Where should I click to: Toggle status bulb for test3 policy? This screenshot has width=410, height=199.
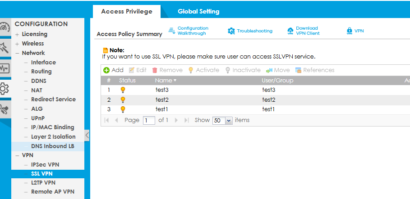[x=123, y=90]
